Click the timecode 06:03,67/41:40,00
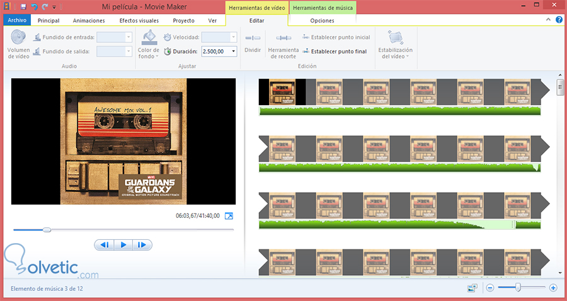This screenshot has height=301, width=567. click(197, 216)
